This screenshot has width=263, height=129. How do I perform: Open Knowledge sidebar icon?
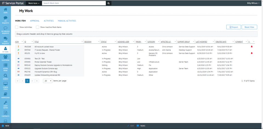coord(5,95)
